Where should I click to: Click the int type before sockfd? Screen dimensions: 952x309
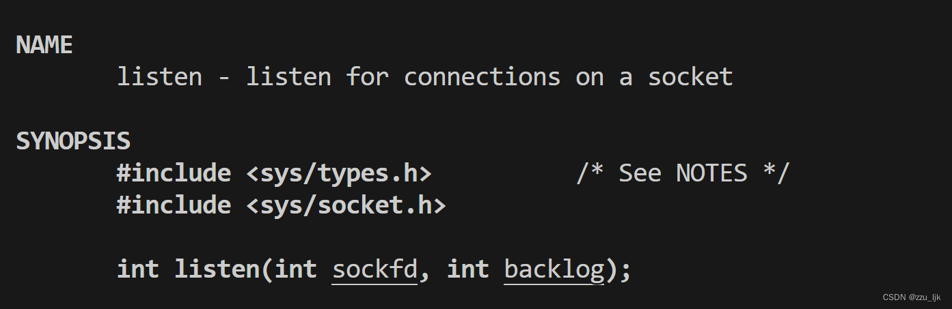(x=296, y=269)
